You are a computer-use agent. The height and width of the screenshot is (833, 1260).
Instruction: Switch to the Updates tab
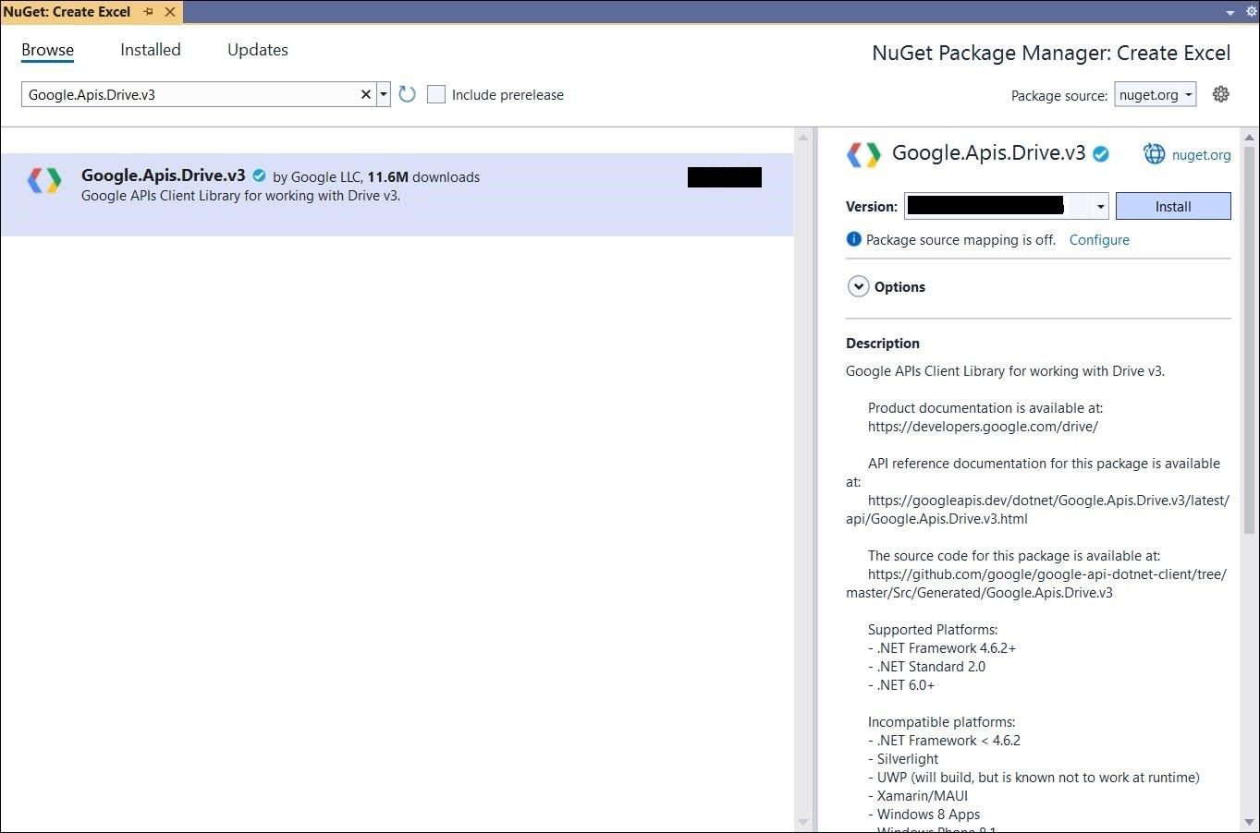click(258, 50)
